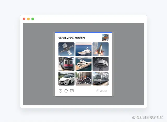Click the prompt text 请选择 2 个符合的图片
The image size is (167, 123).
(x=72, y=38)
